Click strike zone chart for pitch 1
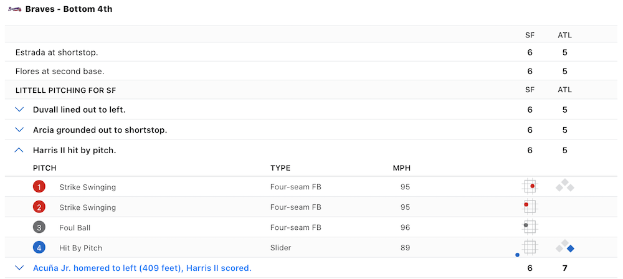This screenshot has width=623, height=279. coord(530,186)
